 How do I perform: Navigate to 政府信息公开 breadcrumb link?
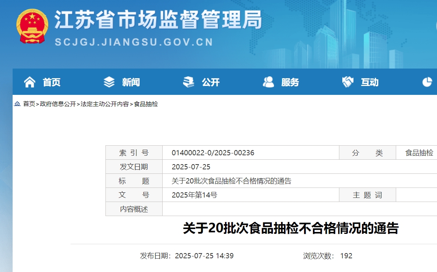[58, 104]
